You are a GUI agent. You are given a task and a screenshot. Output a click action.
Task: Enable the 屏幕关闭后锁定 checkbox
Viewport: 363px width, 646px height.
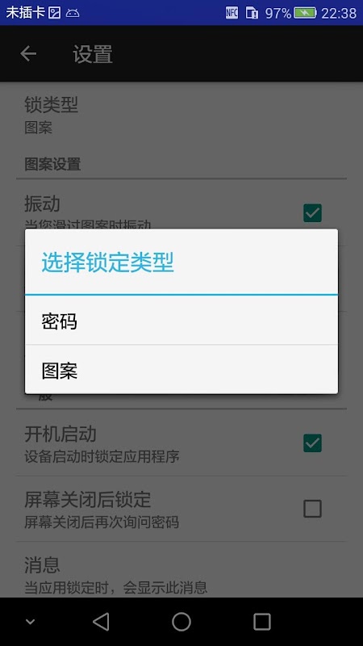point(312,509)
